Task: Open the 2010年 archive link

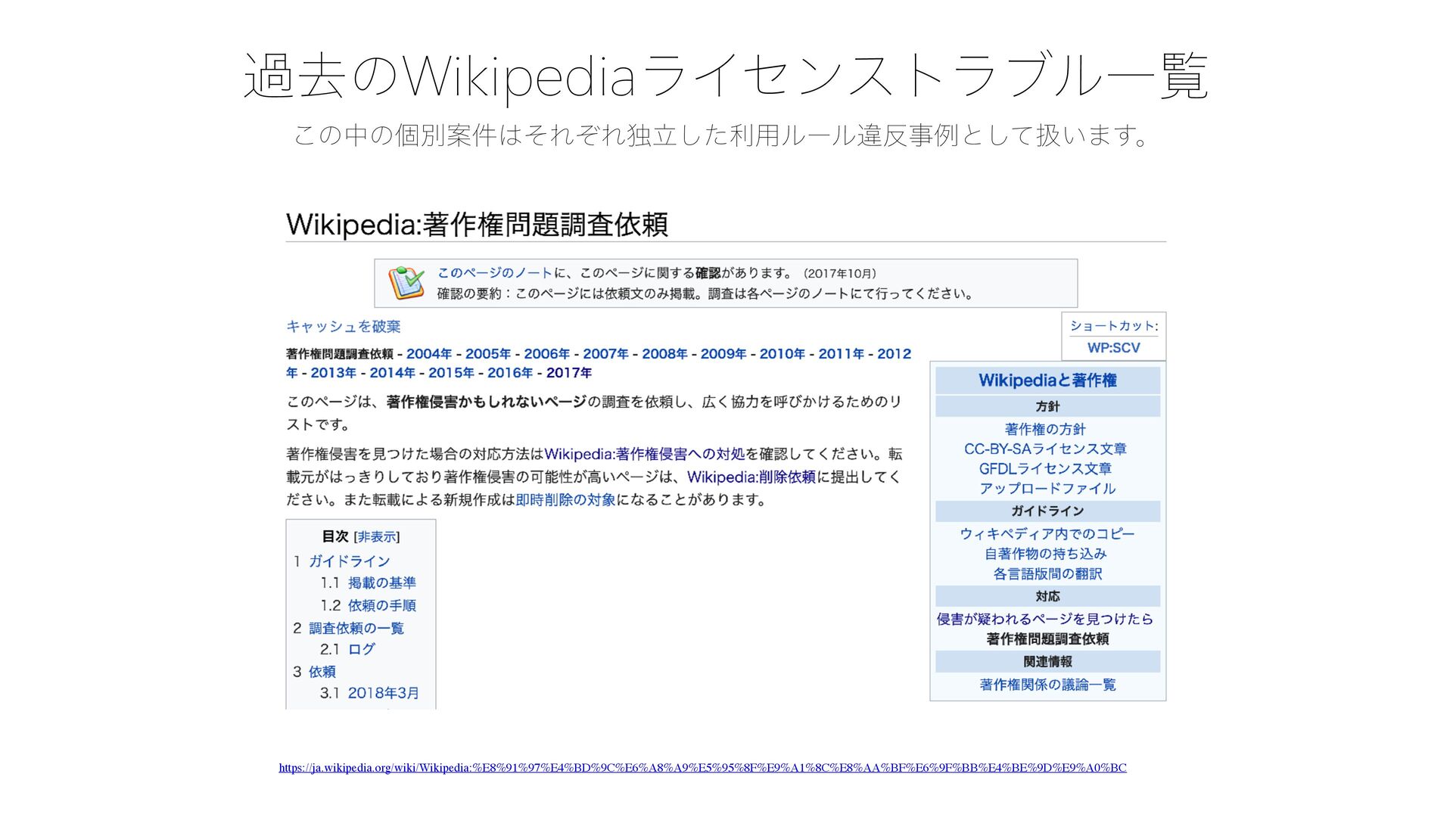Action: (x=782, y=353)
